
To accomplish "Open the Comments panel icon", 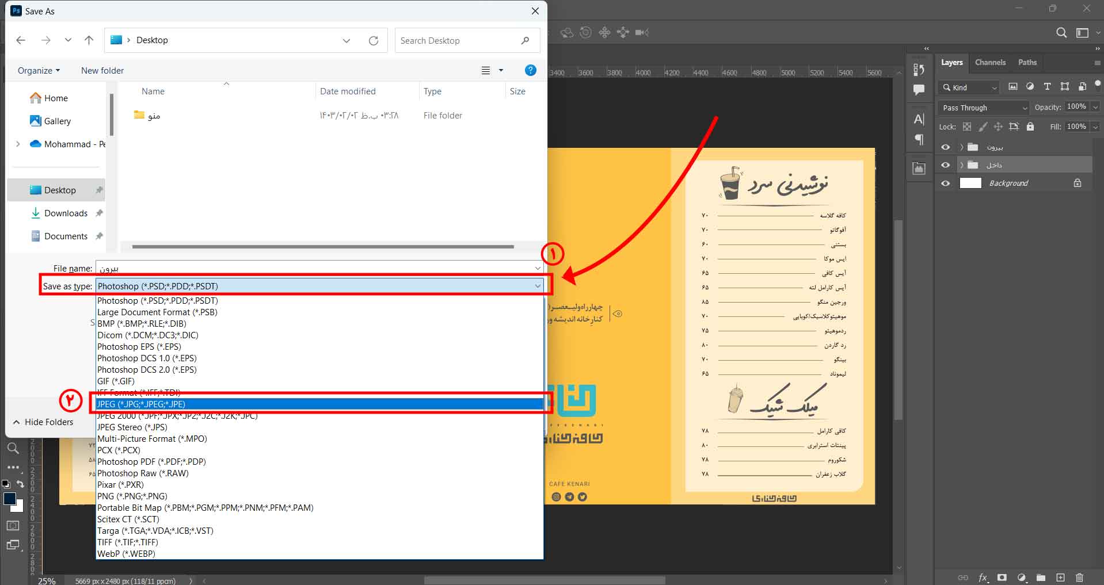I will click(x=919, y=90).
